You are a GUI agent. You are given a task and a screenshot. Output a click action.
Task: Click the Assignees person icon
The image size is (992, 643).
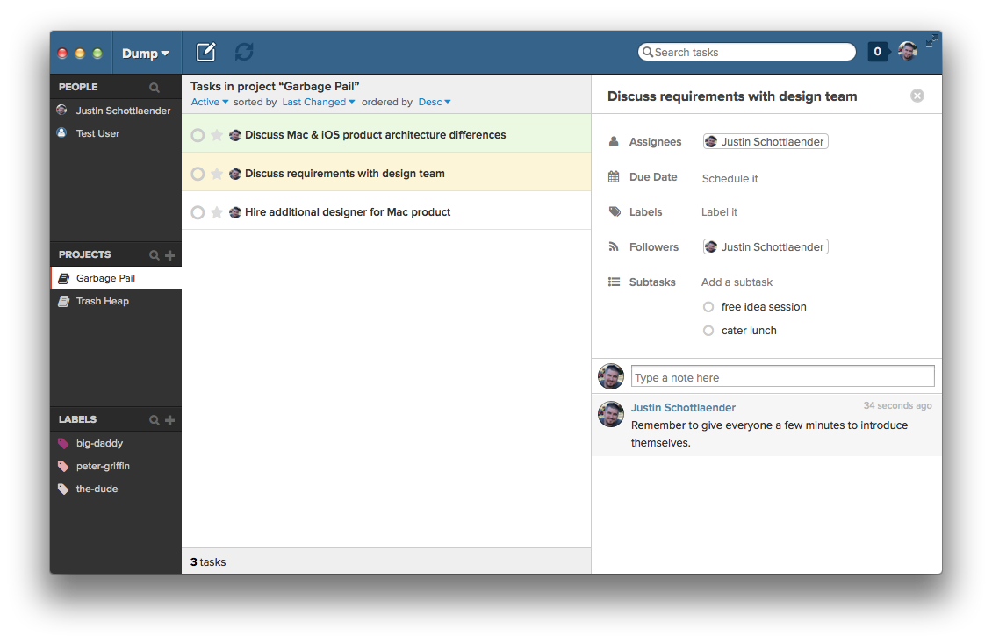click(613, 141)
